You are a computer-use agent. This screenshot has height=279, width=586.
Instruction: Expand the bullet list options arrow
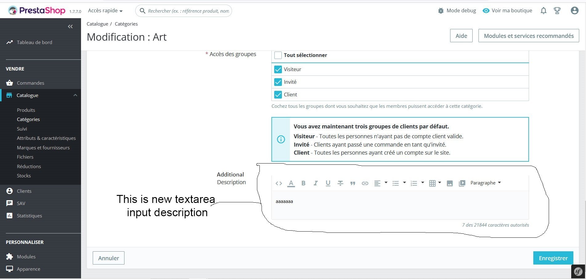pos(405,183)
